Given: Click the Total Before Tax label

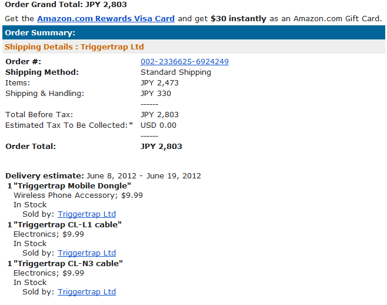Looking at the screenshot, I should click(39, 115).
